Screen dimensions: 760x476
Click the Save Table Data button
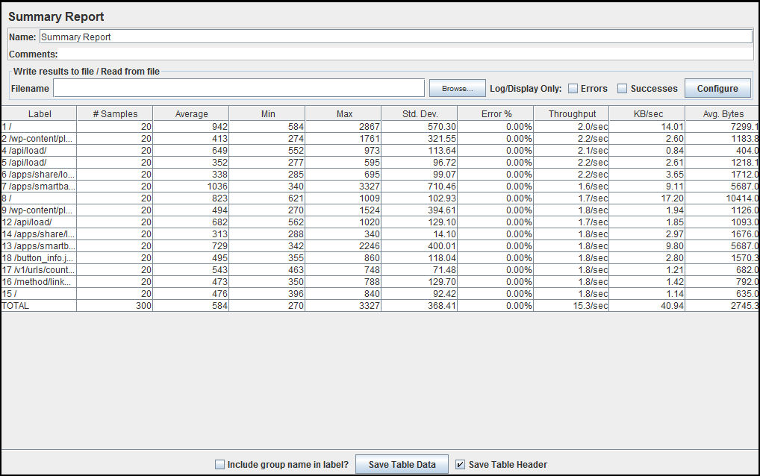(x=402, y=464)
